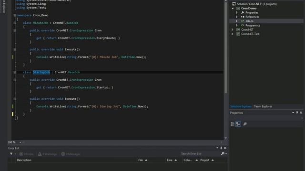Expand the Cron.NET.Test project node

pos(233,34)
